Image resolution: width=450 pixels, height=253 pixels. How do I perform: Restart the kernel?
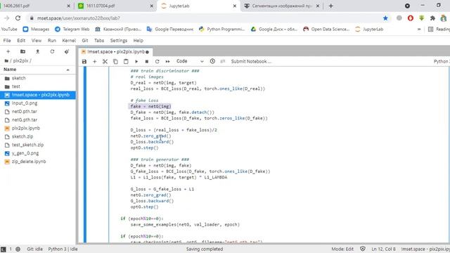(157, 61)
